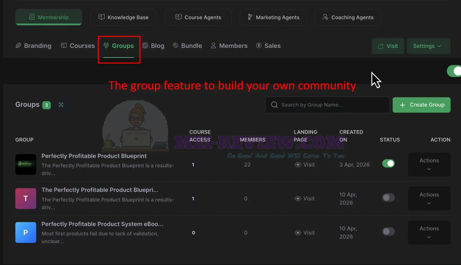This screenshot has width=461, height=265.
Task: Select the Groups tab
Action: click(119, 46)
